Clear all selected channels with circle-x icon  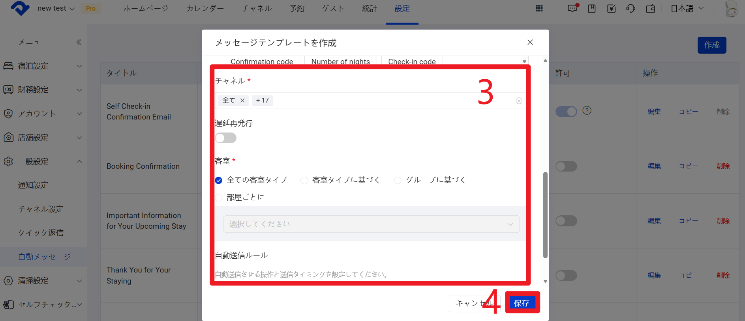[x=519, y=101]
